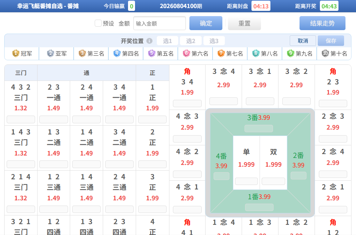Tick the 预设 checkbox
356x235 pixels.
pos(98,23)
